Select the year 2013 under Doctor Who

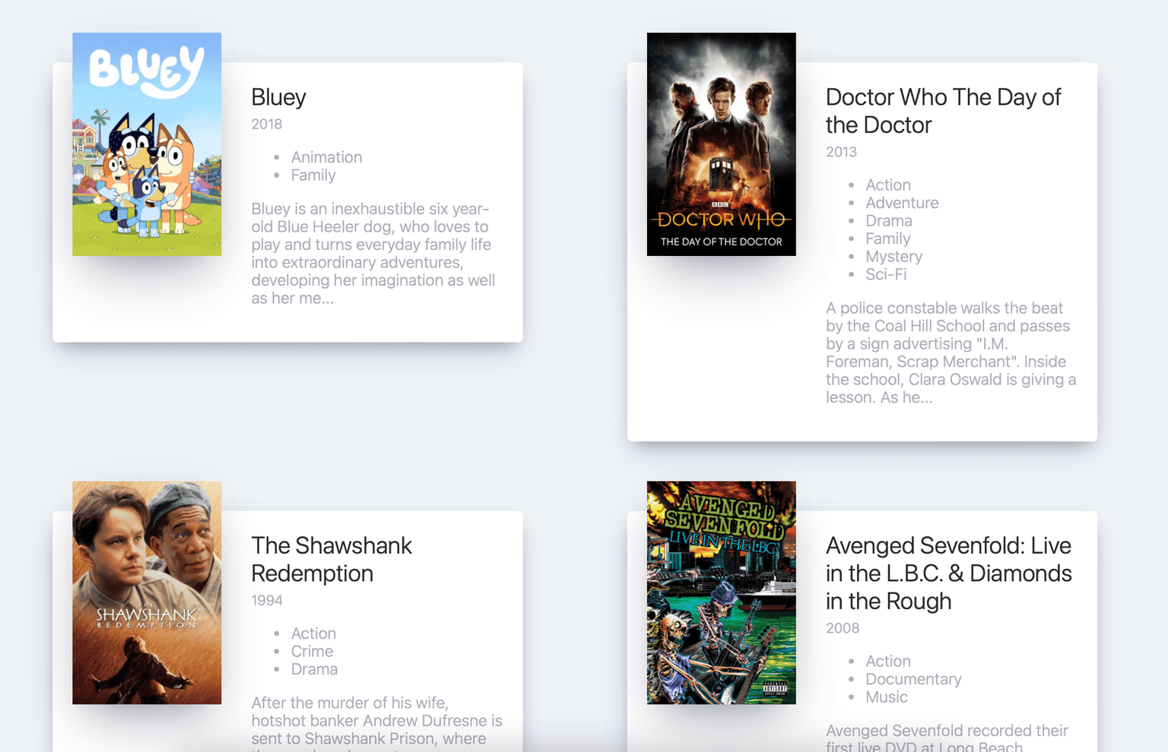point(841,152)
